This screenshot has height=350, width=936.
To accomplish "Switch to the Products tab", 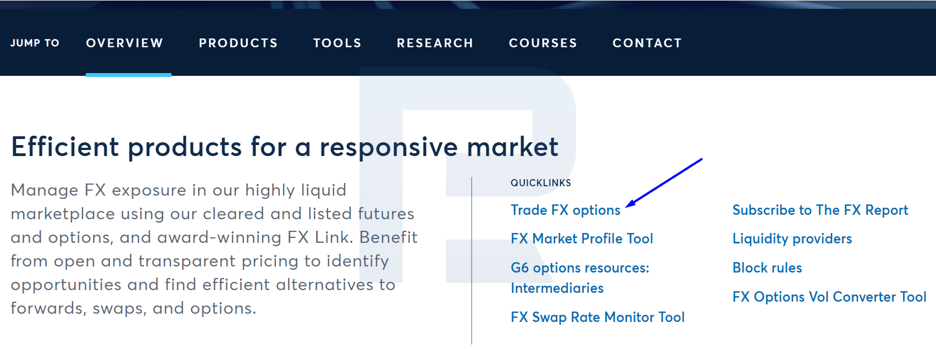I will pyautogui.click(x=239, y=43).
